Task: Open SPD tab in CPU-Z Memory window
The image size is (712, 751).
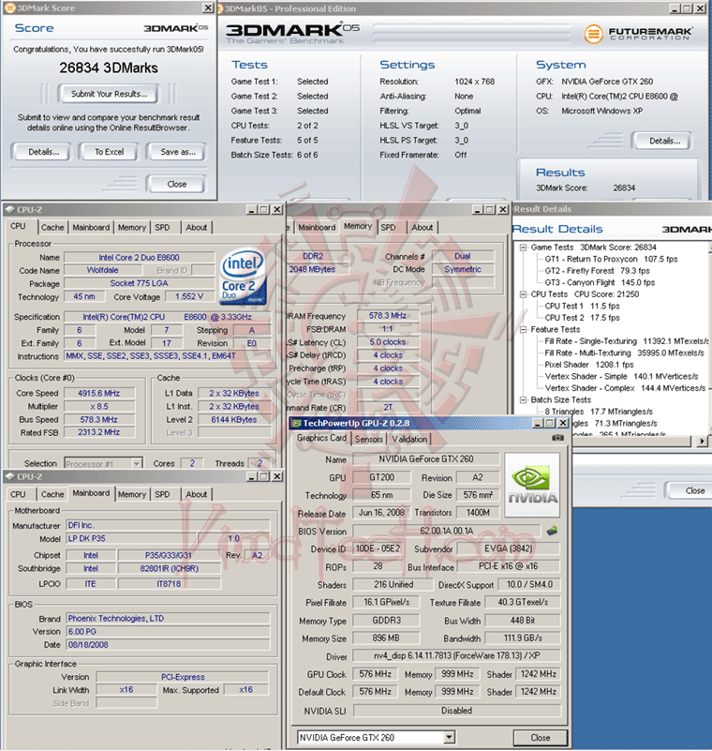Action: tap(388, 228)
